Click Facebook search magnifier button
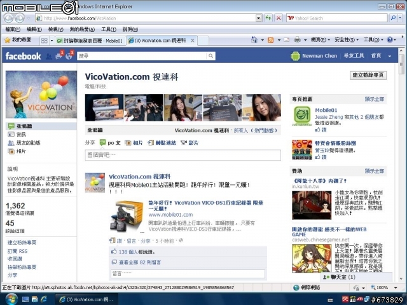This screenshot has height=305, width=407. 210,56
